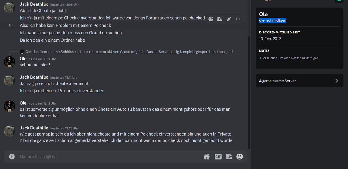This screenshot has height=169, width=348.
Task: Open the add super reaction picker
Action: pyautogui.click(x=220, y=19)
